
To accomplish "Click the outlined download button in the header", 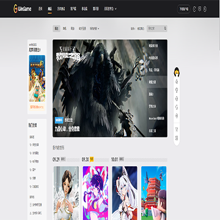I will (x=184, y=9).
